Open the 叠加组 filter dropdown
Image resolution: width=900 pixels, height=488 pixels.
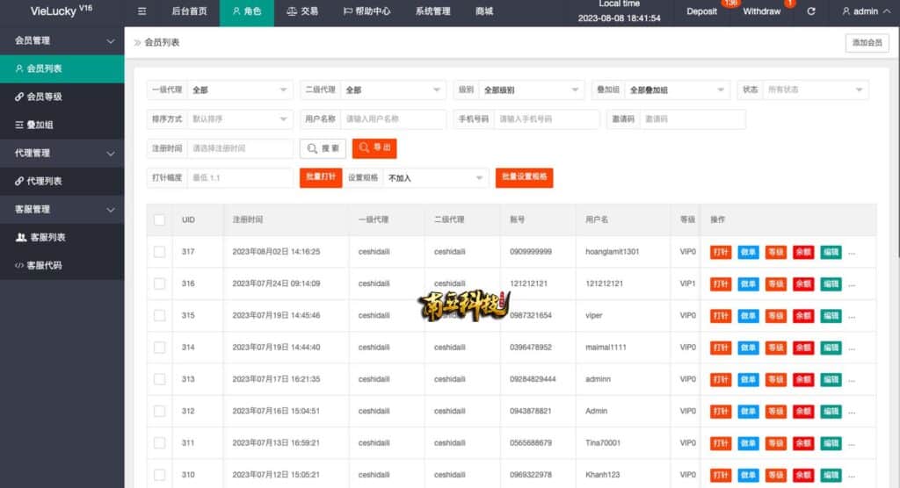677,90
